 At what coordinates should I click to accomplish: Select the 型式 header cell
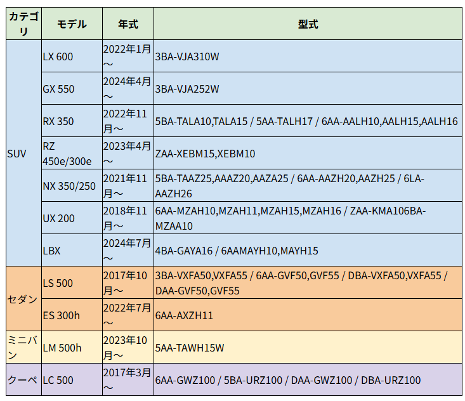pos(308,23)
